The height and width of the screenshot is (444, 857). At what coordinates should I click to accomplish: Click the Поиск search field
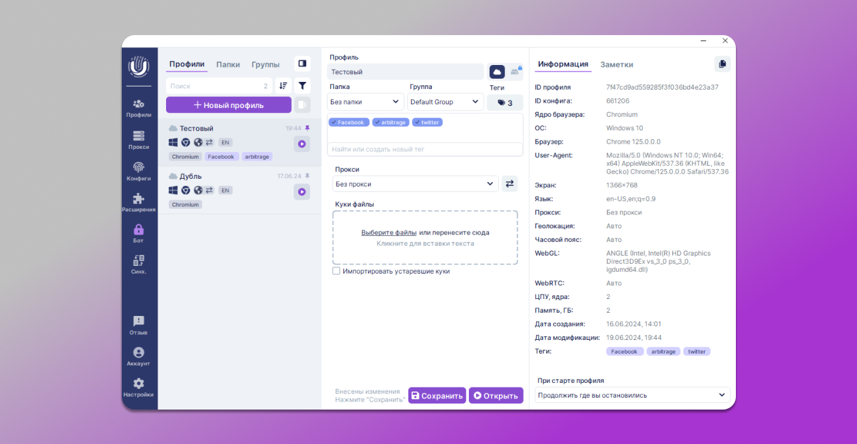[215, 86]
